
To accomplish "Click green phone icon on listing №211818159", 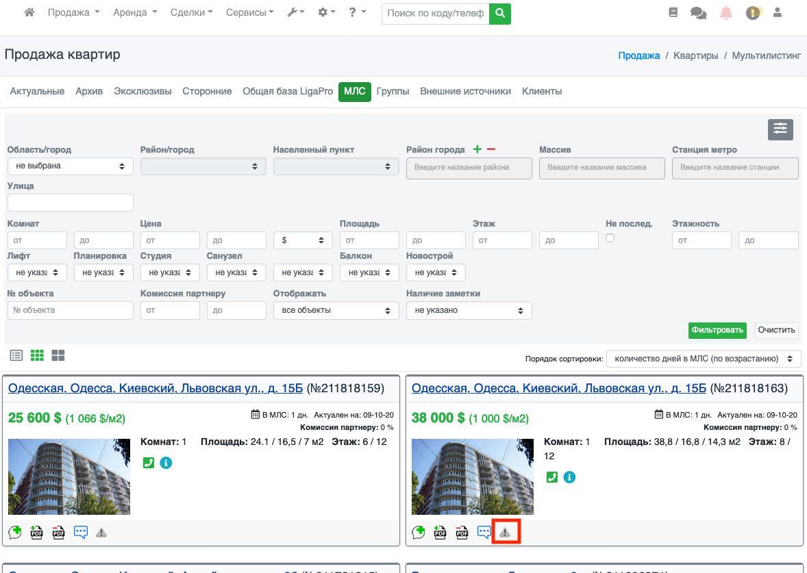I will pyautogui.click(x=149, y=463).
